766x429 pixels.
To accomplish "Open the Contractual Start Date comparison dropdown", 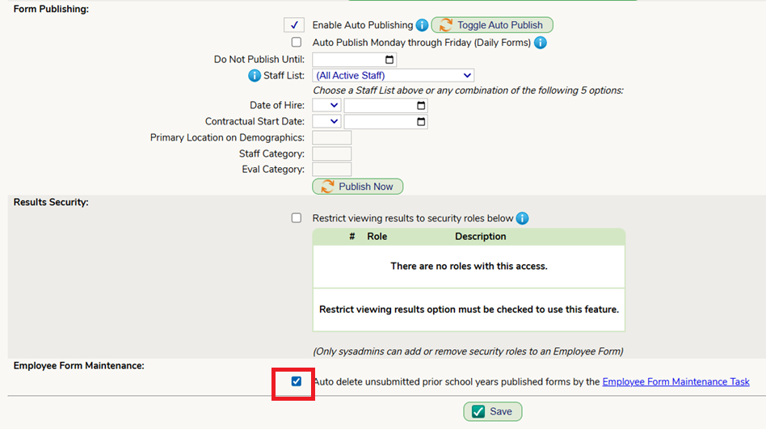I will point(326,121).
